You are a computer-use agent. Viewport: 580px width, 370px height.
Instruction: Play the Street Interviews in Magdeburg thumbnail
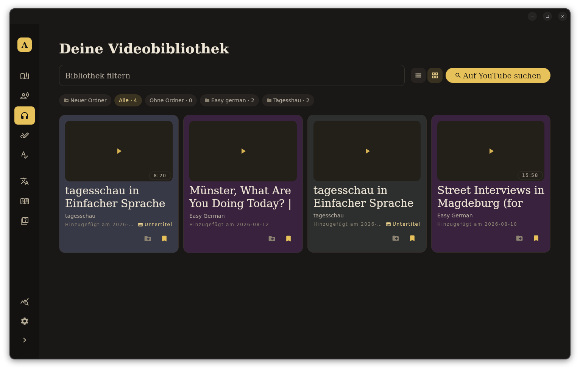pos(491,151)
